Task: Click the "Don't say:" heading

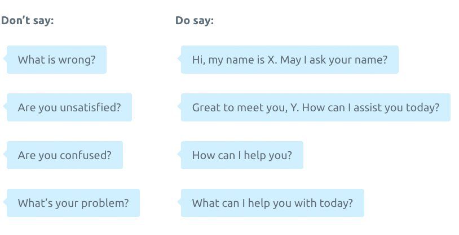Action: 28,20
